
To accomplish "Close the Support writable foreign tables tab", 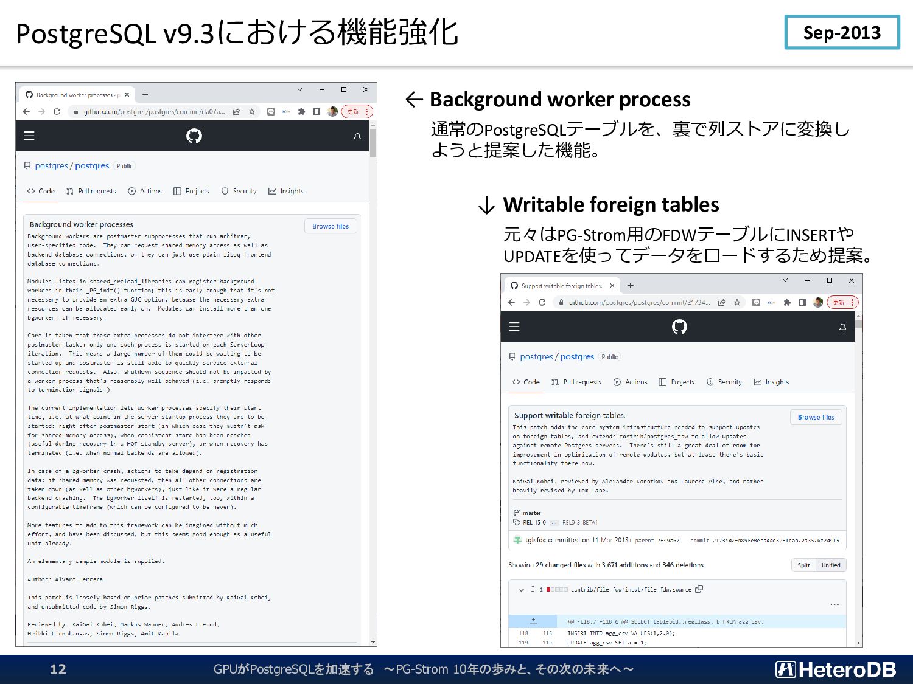I will click(612, 285).
